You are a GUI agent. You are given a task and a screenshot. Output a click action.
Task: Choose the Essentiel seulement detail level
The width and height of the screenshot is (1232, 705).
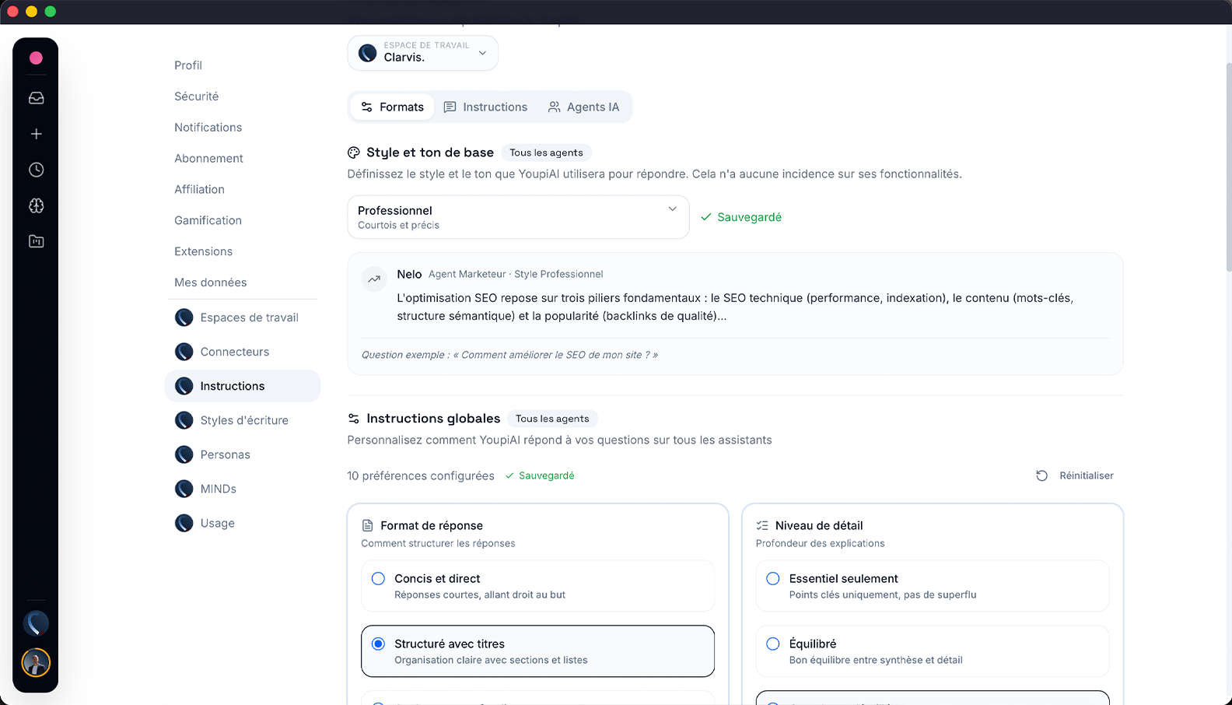[773, 579]
